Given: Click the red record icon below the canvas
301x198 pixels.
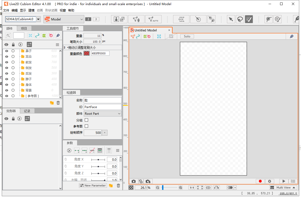Looking at the screenshot, I should click(x=260, y=181).
